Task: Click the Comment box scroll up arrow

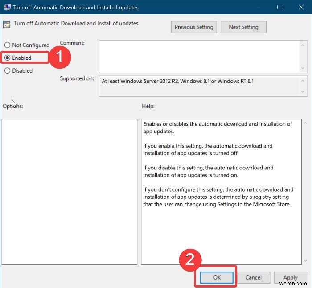Action: [303, 45]
